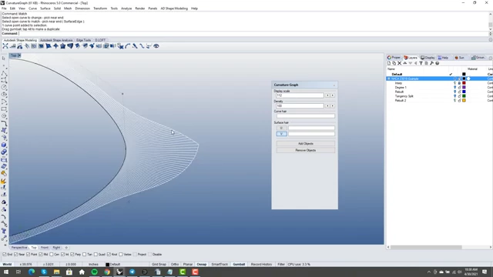Viewport: 493px width, 277px height.
Task: Toggle visibility bulb of Degree 1 layer
Action: coord(454,87)
